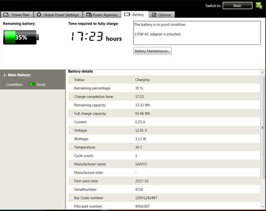The height and width of the screenshot is (211, 266).
Task: Click the Power Agendas clock icon
Action: tap(89, 14)
